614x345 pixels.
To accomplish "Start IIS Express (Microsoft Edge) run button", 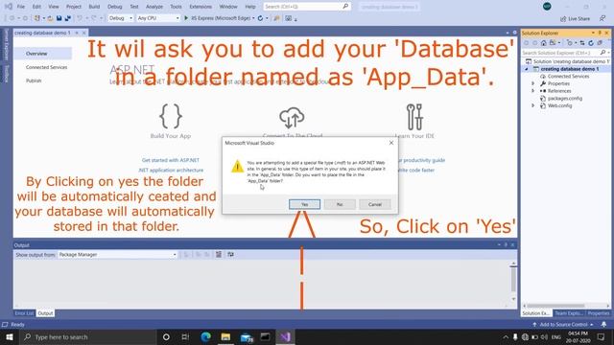I will (x=218, y=18).
